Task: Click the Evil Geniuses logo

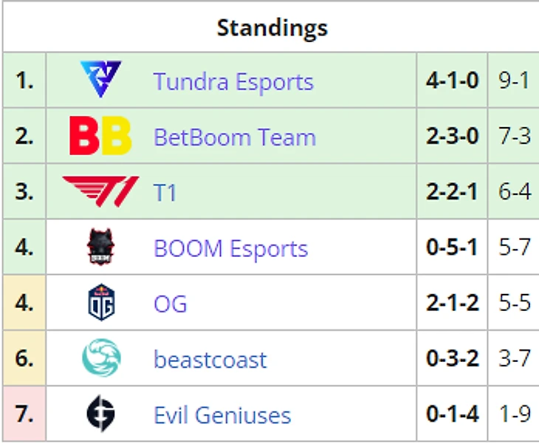Action: 101,414
